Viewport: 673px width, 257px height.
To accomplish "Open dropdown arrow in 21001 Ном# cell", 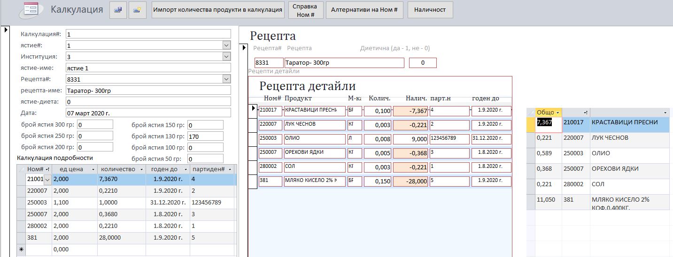I will pos(47,180).
